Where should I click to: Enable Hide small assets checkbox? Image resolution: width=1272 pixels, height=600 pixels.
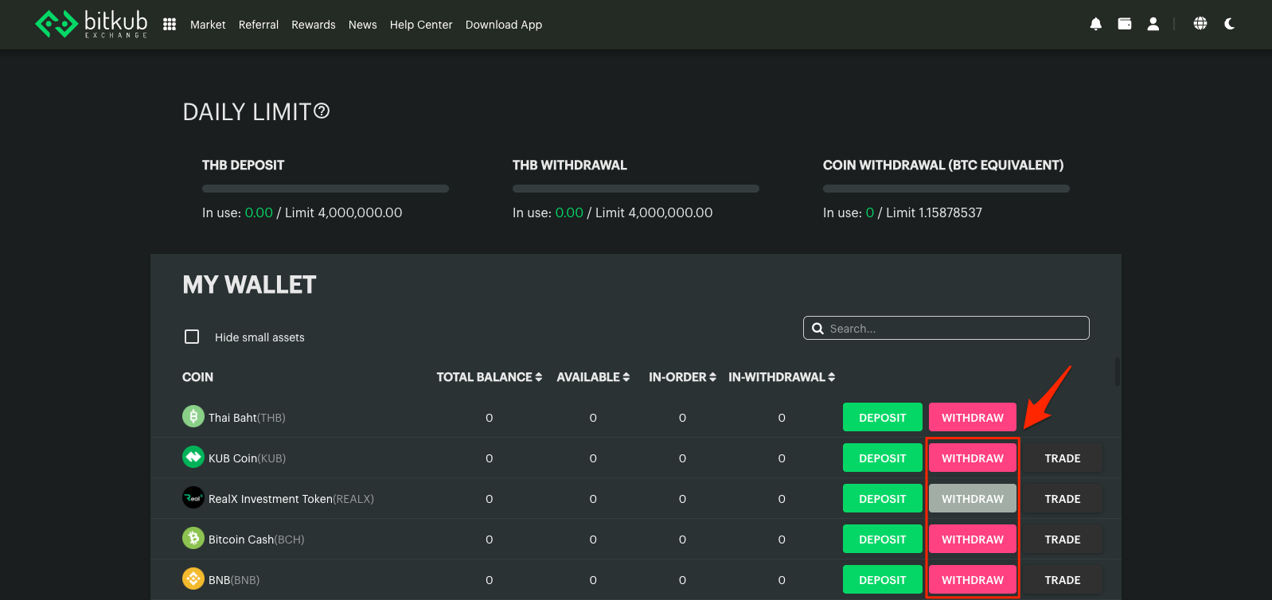(192, 337)
